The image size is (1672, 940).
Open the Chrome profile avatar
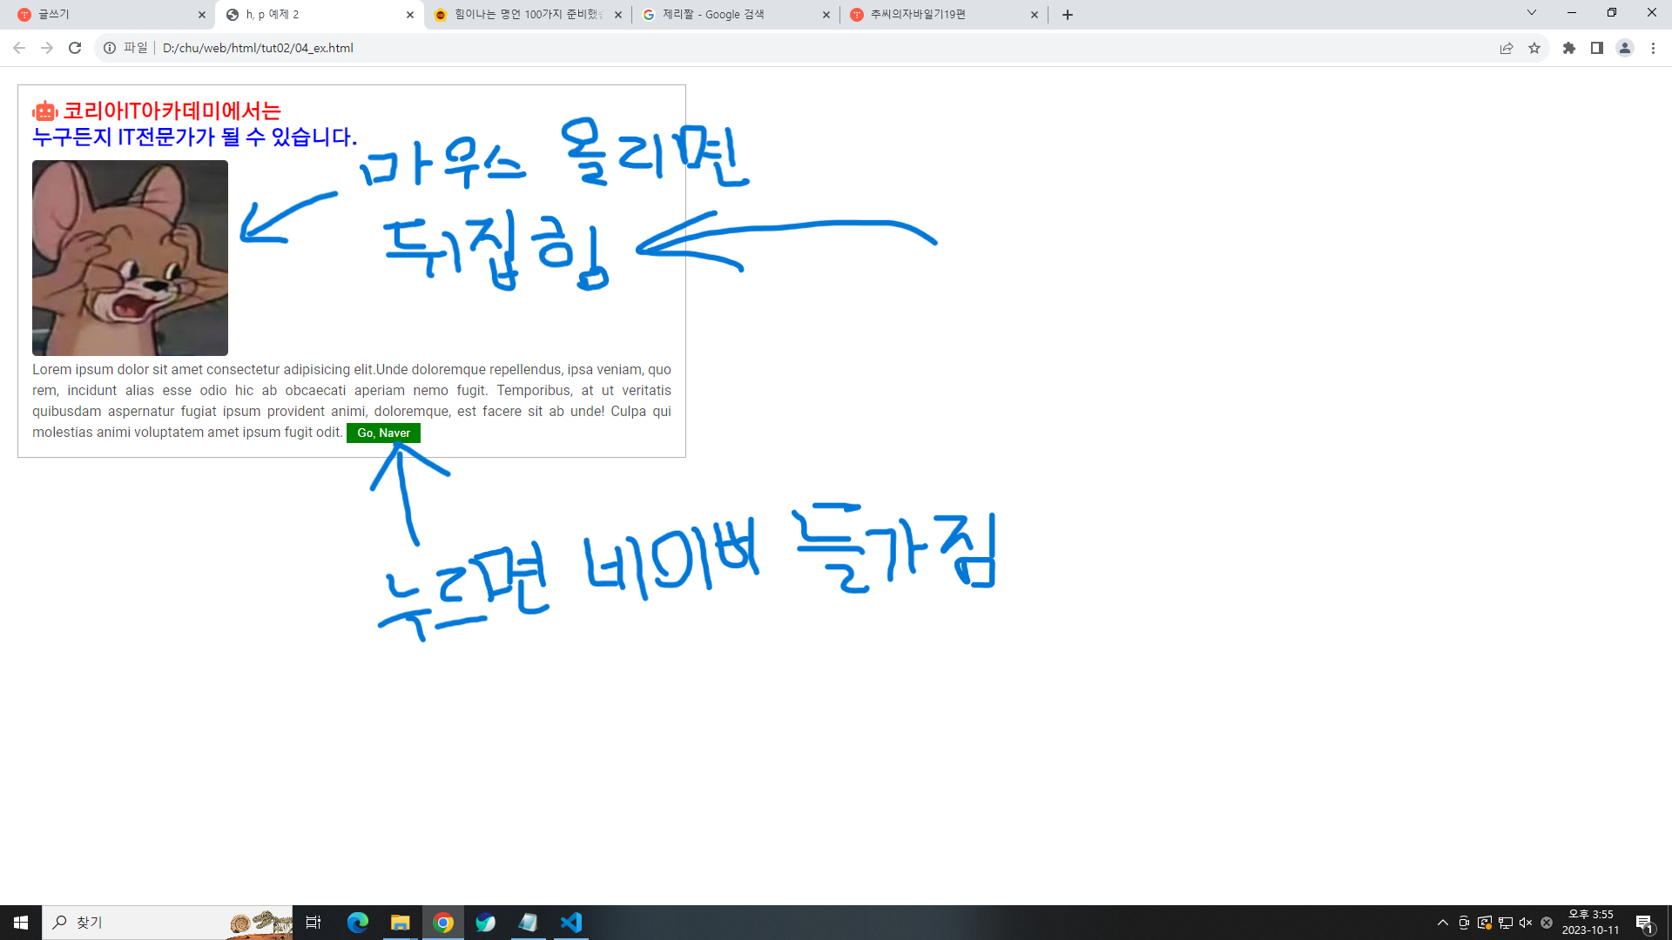point(1625,48)
